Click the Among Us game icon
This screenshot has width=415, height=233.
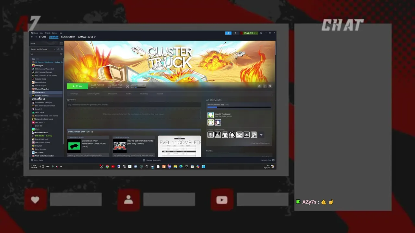33,66
